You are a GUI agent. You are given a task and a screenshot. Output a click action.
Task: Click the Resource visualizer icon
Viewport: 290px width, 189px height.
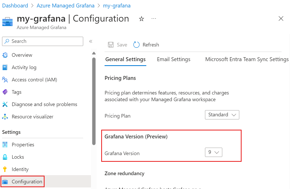5,117
